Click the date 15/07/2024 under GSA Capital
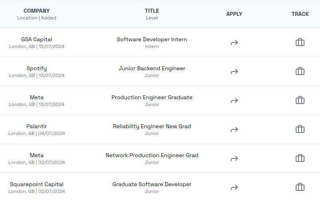 (51, 46)
